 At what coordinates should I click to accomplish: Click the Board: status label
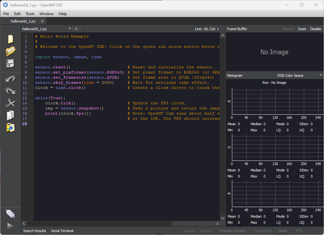(190, 231)
